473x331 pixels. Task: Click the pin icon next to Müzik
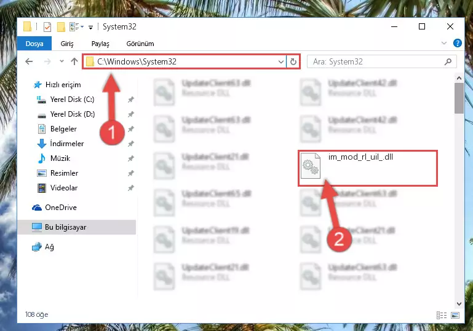(x=130, y=158)
